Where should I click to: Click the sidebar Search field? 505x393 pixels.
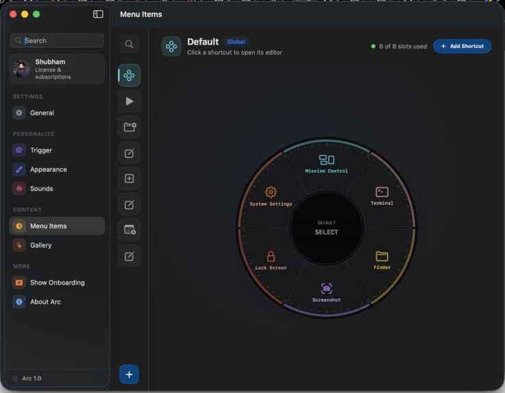coord(57,40)
